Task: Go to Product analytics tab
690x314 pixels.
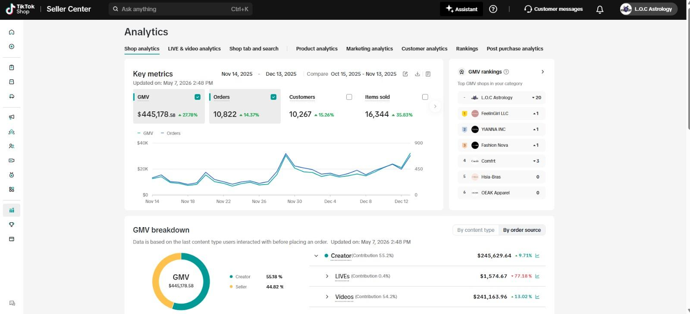Action: point(317,49)
